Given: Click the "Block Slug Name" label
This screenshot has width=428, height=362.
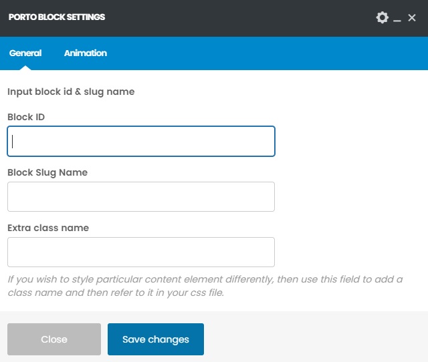Looking at the screenshot, I should point(47,172).
